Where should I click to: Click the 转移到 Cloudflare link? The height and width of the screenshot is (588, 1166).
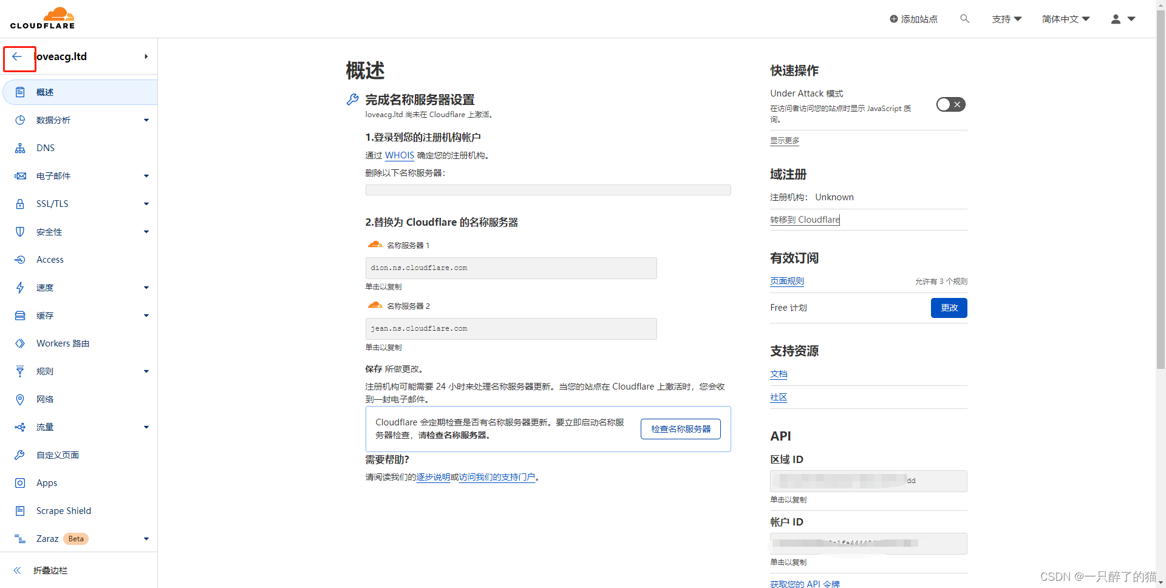tap(805, 220)
